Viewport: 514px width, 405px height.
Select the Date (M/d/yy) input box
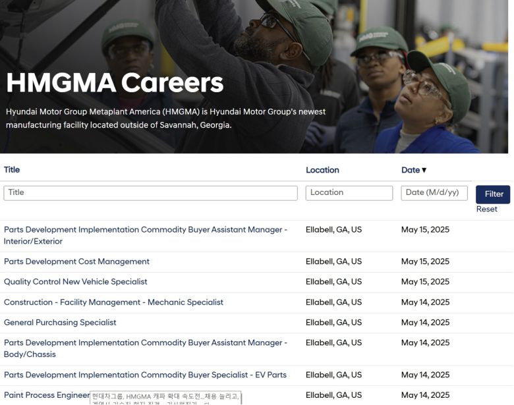coord(434,193)
